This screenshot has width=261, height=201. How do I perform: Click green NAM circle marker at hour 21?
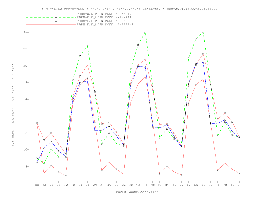coord(87,46)
